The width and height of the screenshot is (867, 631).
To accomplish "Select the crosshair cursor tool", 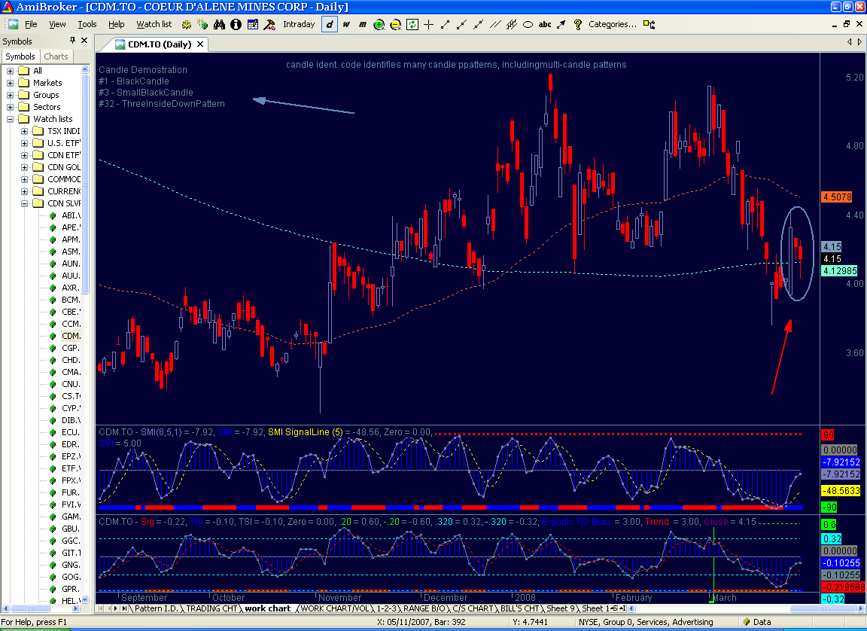I will (429, 24).
